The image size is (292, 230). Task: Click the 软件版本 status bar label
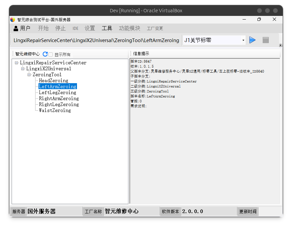pyautogui.click(x=171, y=211)
